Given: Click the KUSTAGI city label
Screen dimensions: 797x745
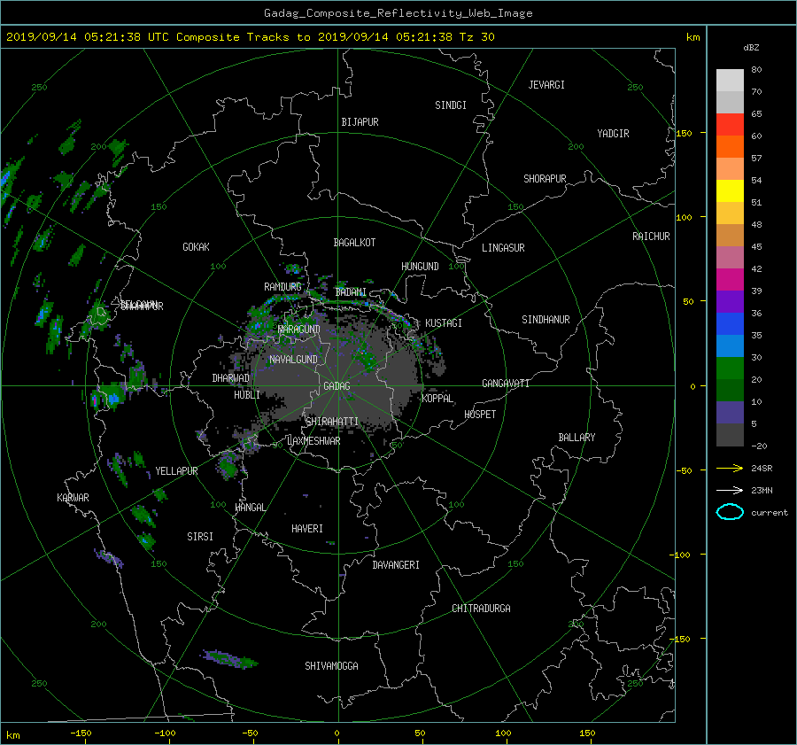Looking at the screenshot, I should click(x=444, y=323).
